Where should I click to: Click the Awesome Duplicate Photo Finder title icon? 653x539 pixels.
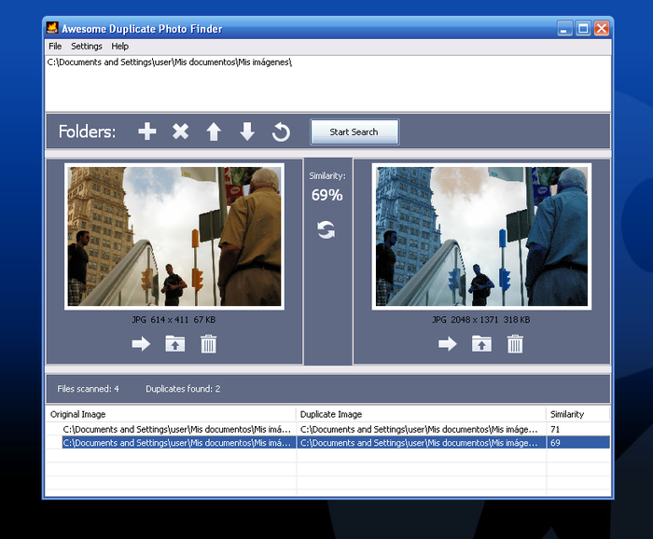52,28
